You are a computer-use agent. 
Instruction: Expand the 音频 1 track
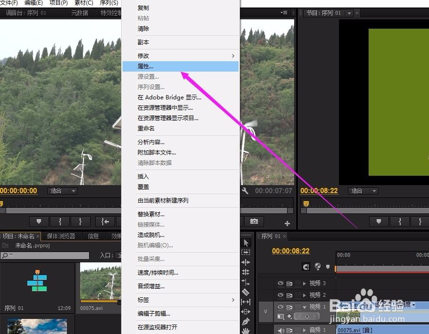[x=304, y=330]
